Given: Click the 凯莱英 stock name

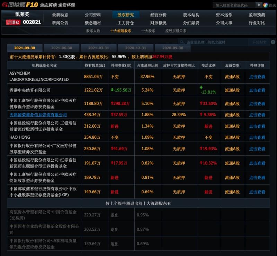Looking at the screenshot, I should [22, 14].
